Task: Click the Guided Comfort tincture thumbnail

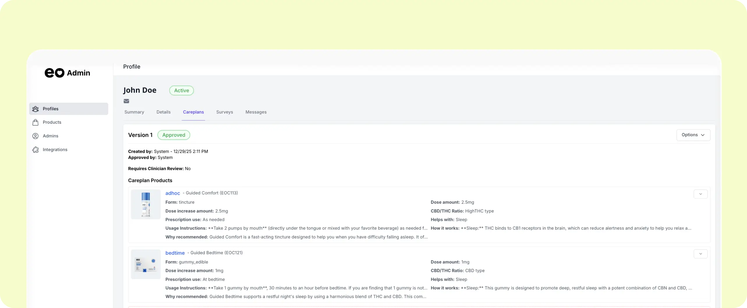Action: (x=146, y=204)
